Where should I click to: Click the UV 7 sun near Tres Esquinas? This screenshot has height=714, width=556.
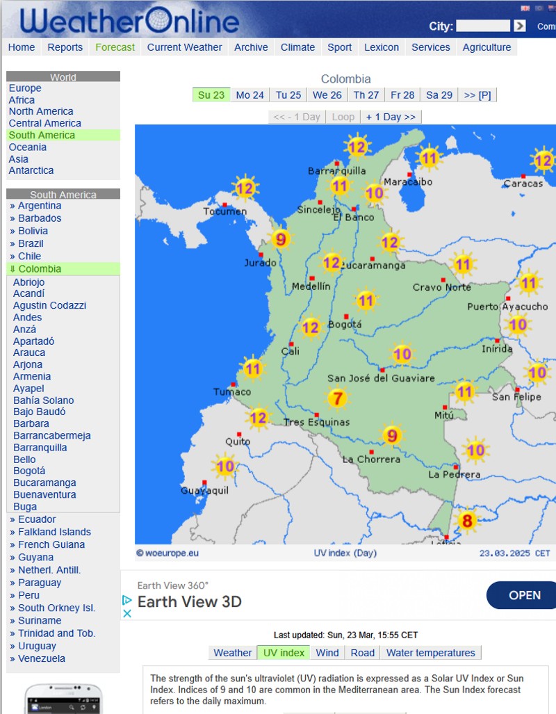coord(338,399)
